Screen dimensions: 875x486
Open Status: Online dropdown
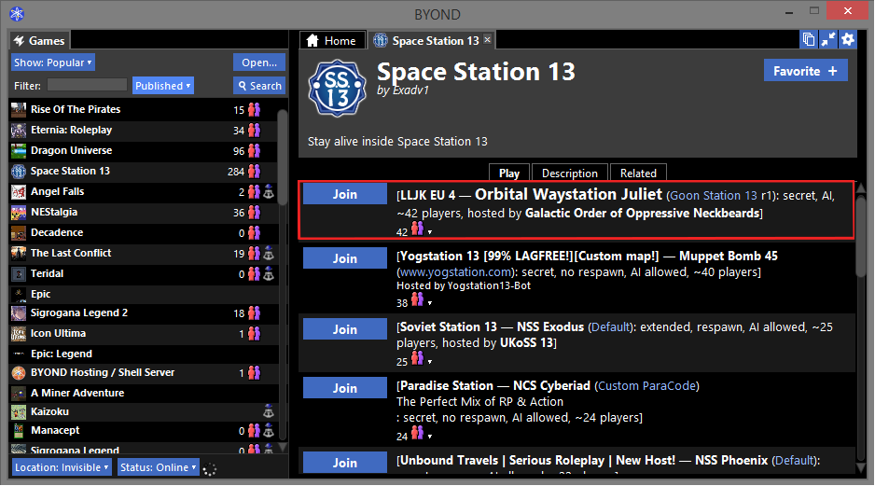point(159,467)
